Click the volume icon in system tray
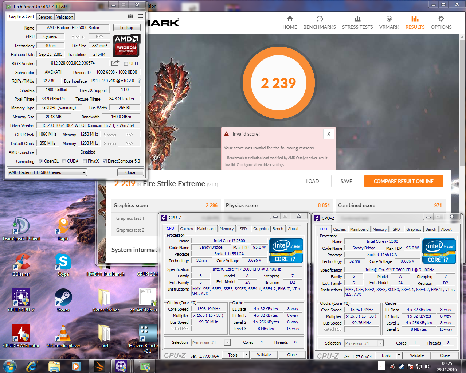The height and width of the screenshot is (373, 466). click(x=427, y=366)
